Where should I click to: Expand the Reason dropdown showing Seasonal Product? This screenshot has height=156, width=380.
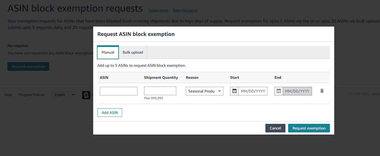204,91
